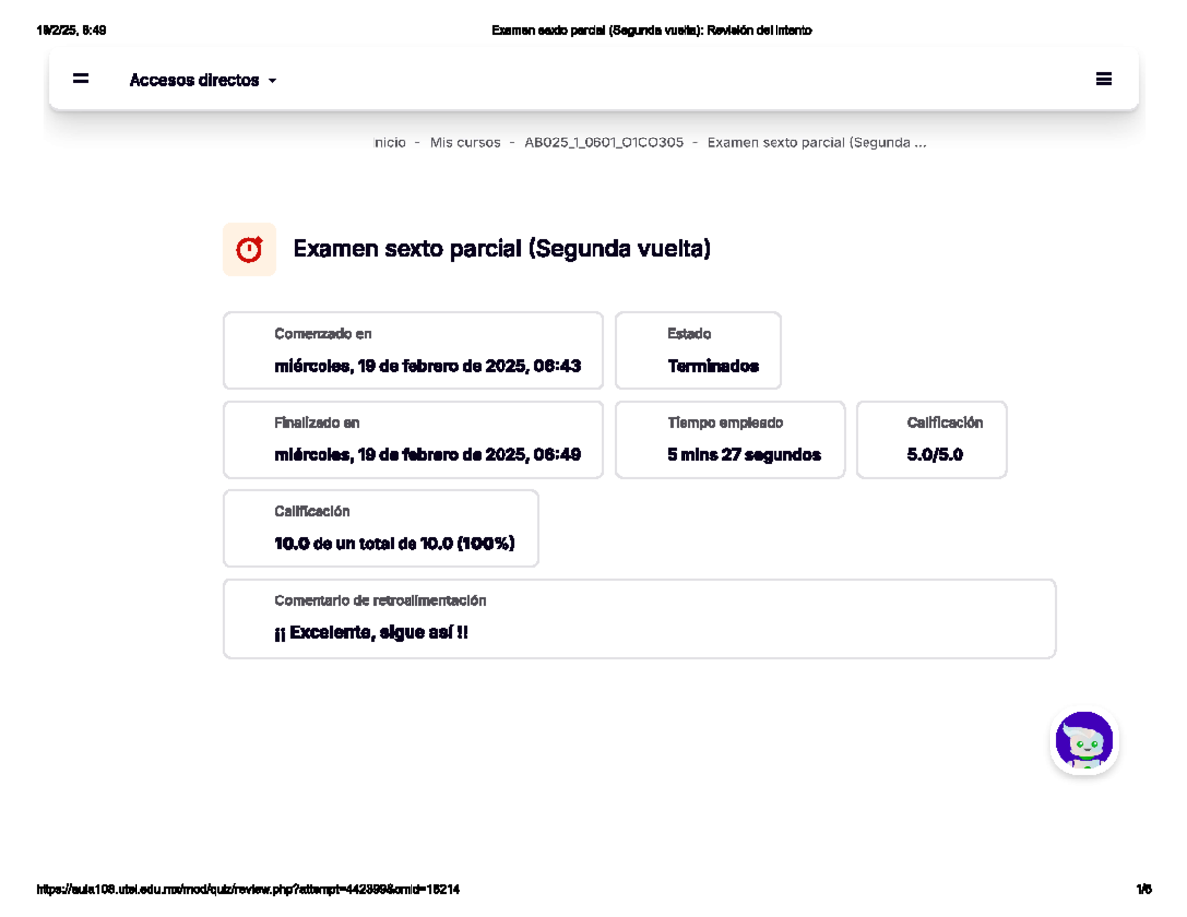Open the right hamburger menu

1105,78
